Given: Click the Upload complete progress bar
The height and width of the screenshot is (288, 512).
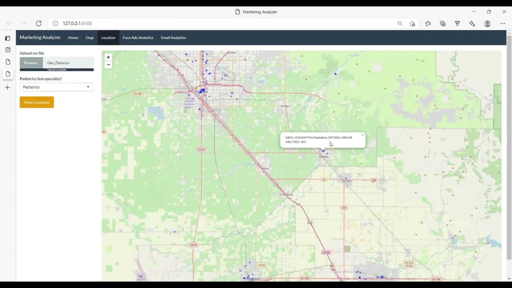Looking at the screenshot, I should point(57,70).
